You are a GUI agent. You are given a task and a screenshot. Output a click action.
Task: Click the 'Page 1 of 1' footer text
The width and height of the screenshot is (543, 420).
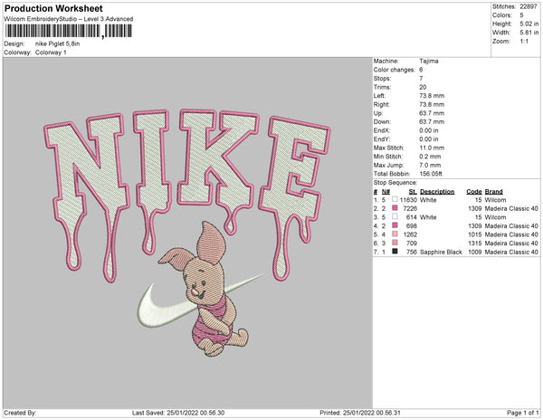click(x=523, y=413)
